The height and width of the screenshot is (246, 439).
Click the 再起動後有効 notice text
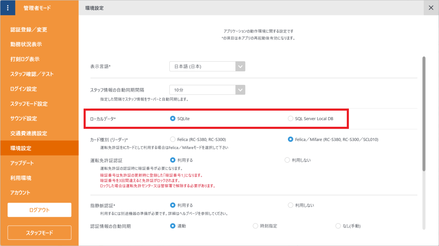pyautogui.click(x=258, y=38)
